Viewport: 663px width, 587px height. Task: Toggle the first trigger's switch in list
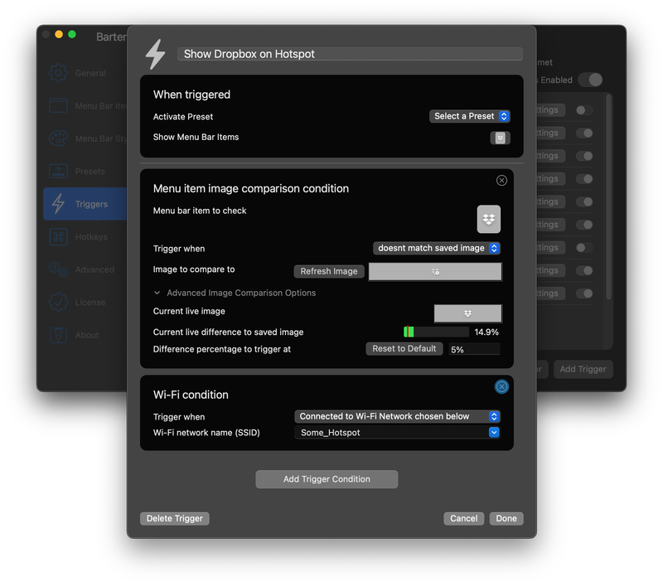(585, 110)
